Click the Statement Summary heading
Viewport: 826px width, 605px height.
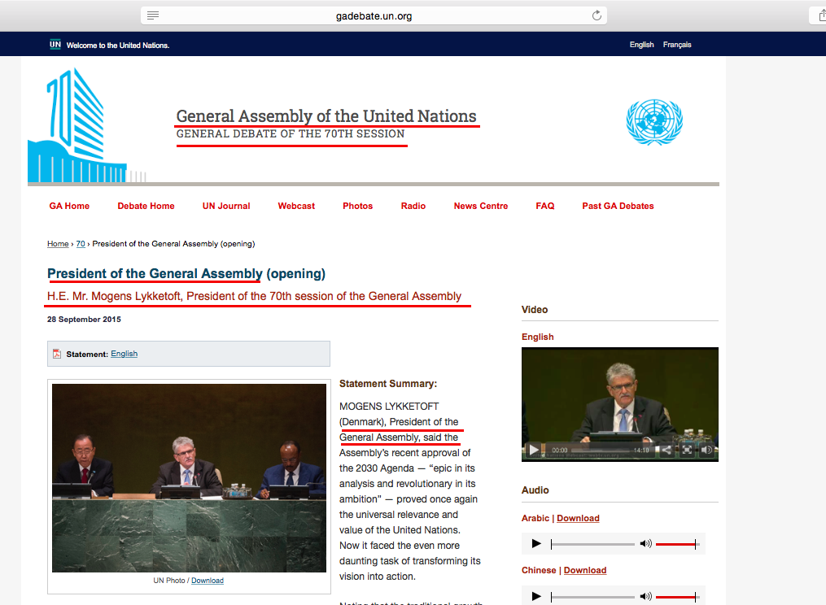(387, 384)
